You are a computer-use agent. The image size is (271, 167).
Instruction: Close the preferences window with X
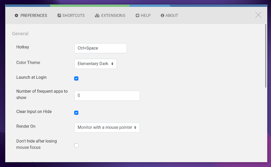pos(258,15)
